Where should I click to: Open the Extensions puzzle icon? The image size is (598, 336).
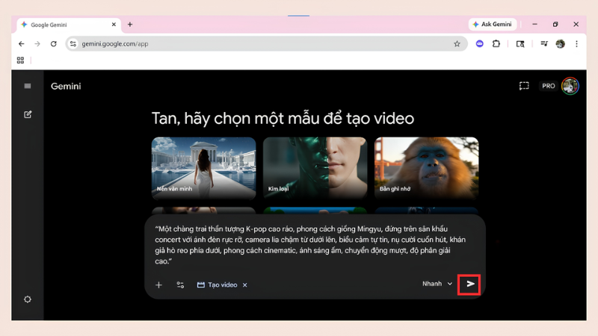tap(496, 44)
